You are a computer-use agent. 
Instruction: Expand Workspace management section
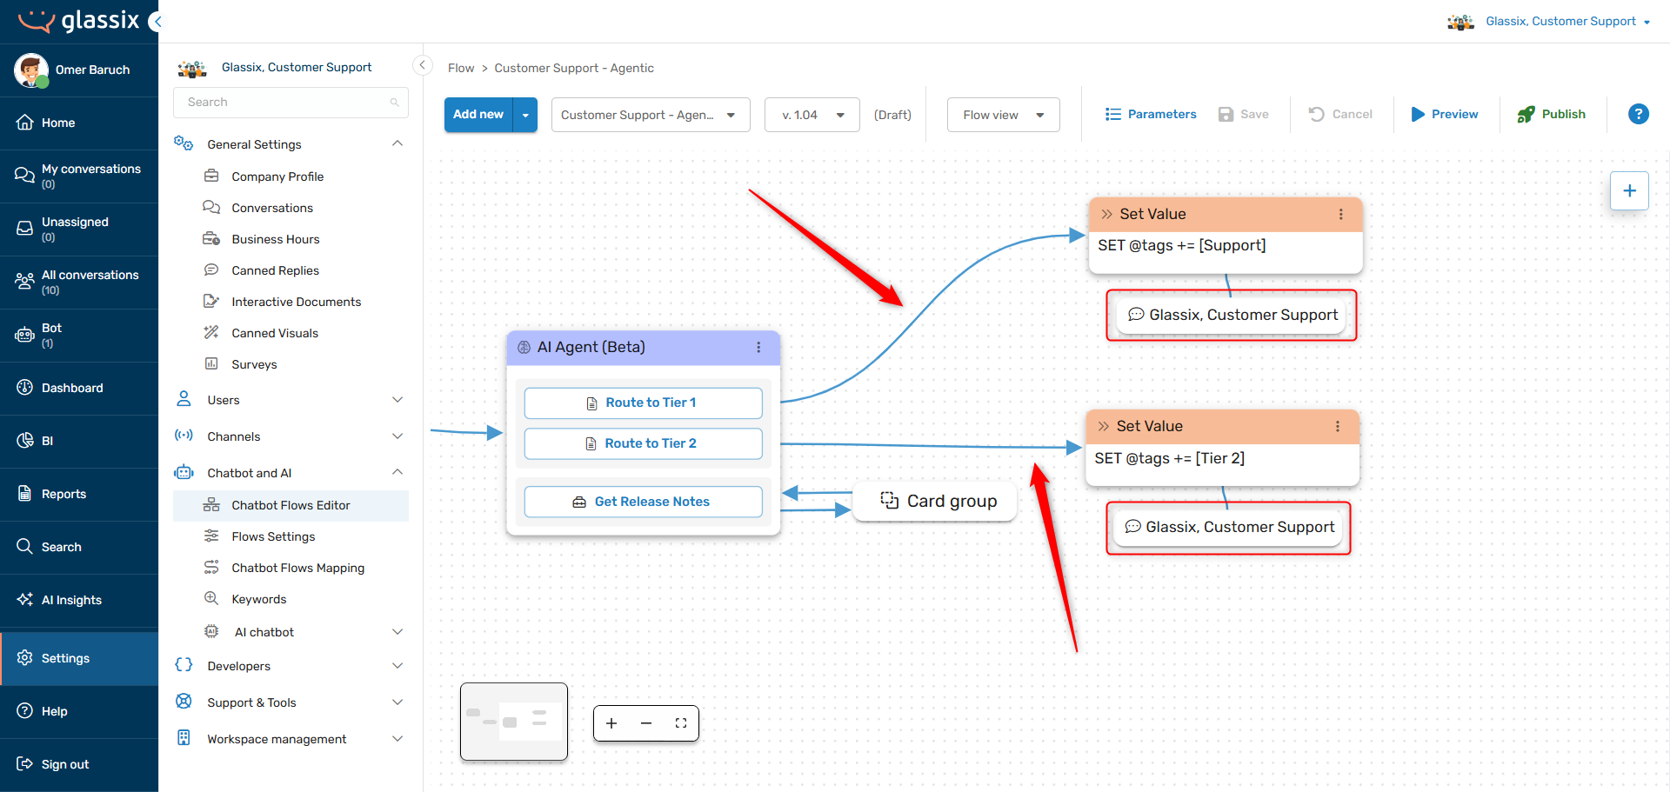click(397, 739)
